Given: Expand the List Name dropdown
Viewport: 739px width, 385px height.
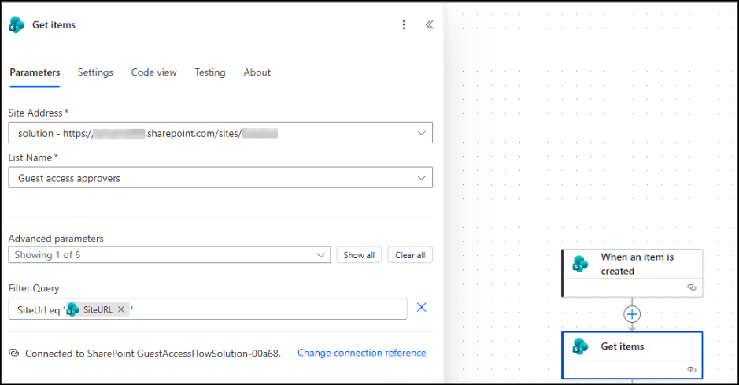Looking at the screenshot, I should [421, 178].
